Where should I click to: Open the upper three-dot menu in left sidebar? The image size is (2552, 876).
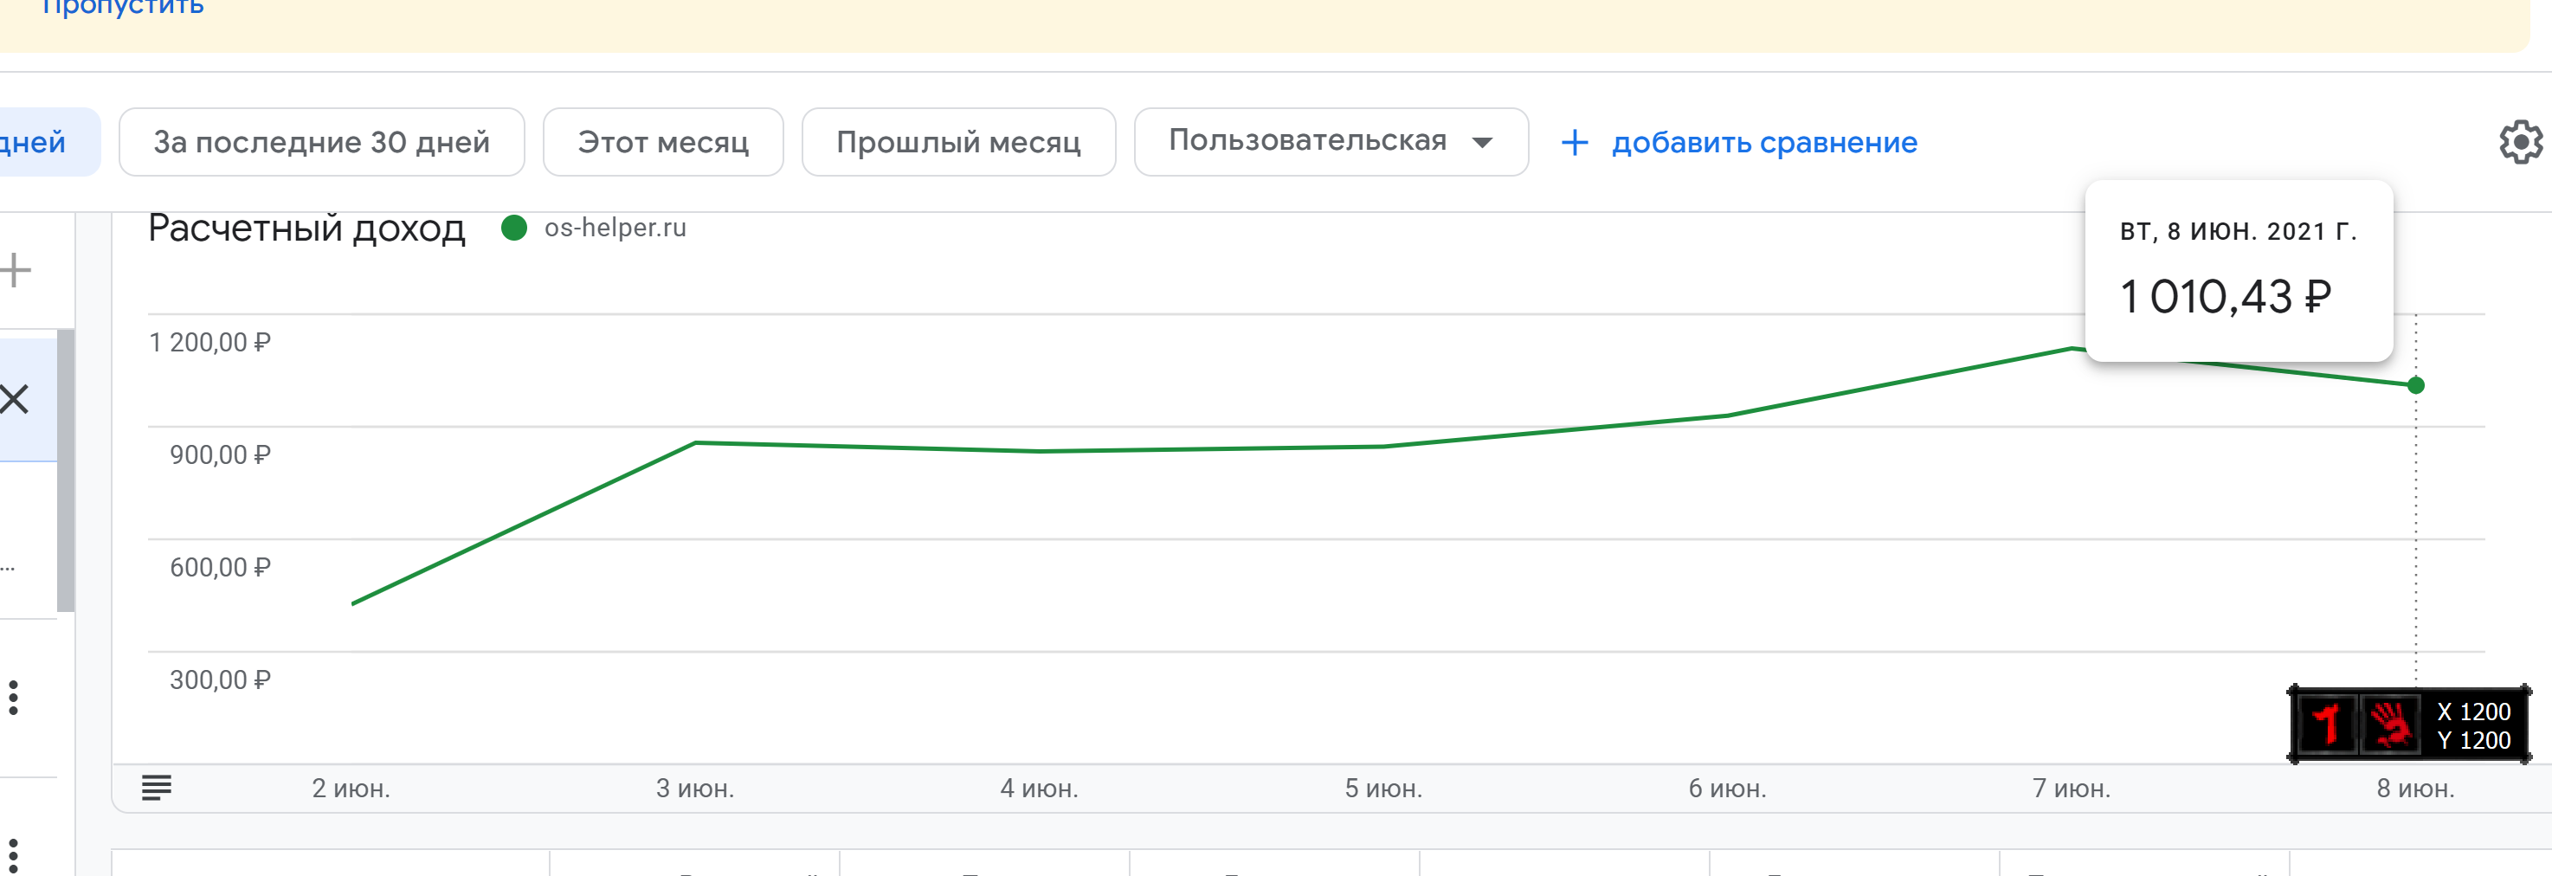pyautogui.click(x=13, y=698)
